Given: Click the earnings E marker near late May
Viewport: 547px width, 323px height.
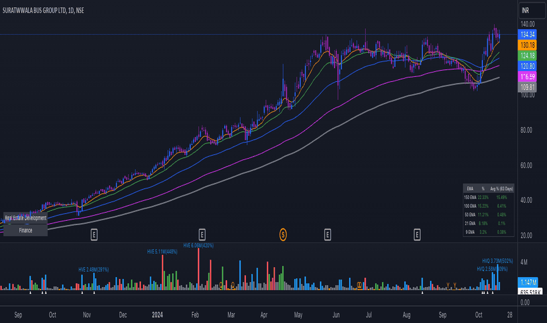Looking at the screenshot, I should 327,235.
